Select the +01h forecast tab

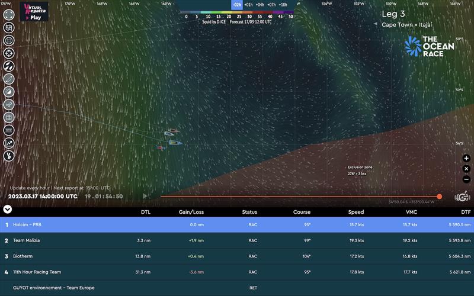tap(248, 5)
